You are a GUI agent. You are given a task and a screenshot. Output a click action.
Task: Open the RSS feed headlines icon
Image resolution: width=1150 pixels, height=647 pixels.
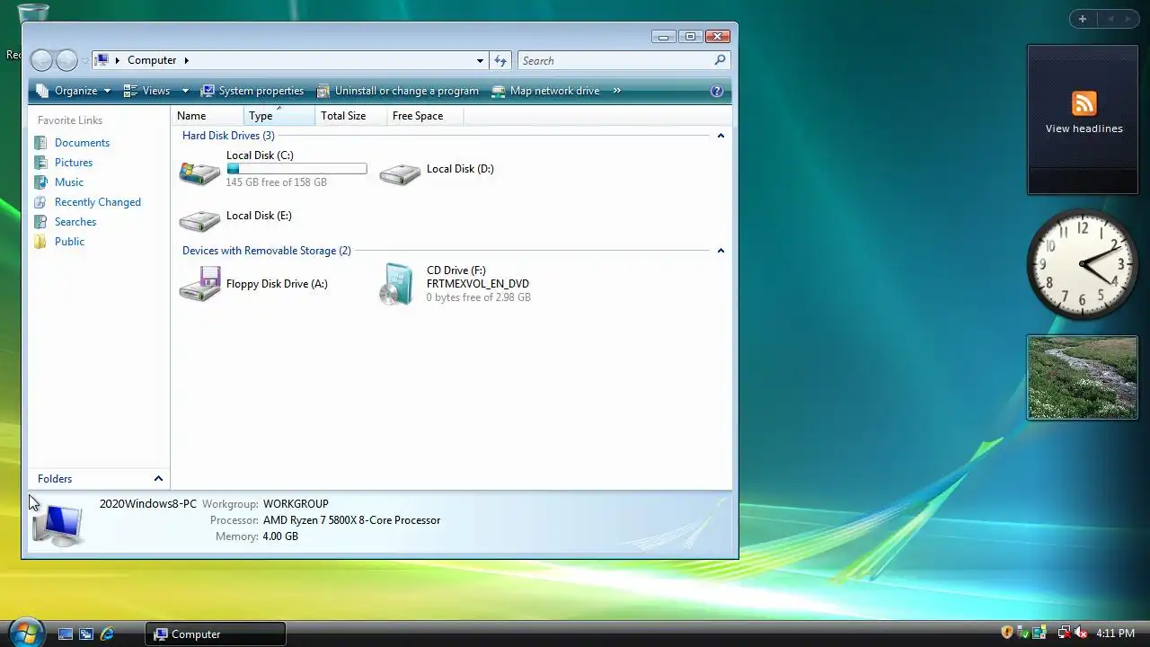1084,103
